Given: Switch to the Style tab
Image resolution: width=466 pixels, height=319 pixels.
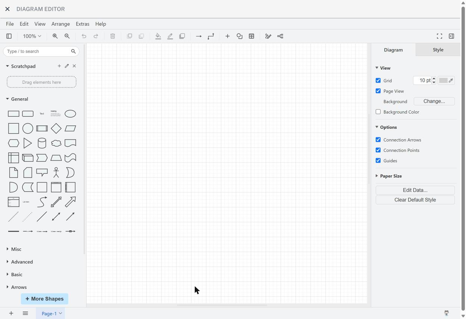Looking at the screenshot, I should [438, 50].
